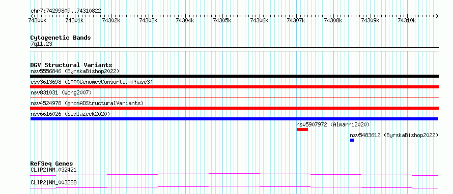Open the nsv5556846 (ByrskaBishop2022) variant label
The width and height of the screenshot is (453, 194).
click(x=75, y=71)
